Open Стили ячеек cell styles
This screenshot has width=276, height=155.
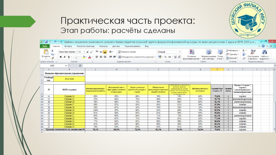pos(220,55)
